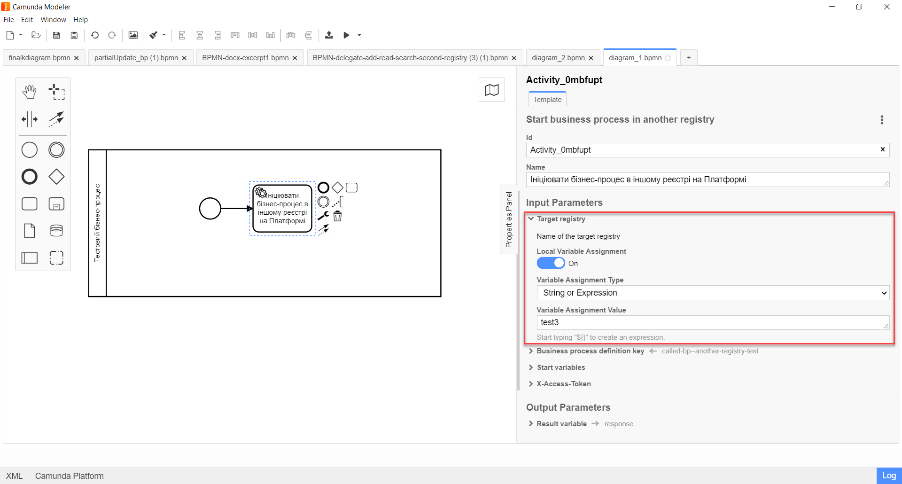
Task: Open the Window menu
Action: pos(53,20)
